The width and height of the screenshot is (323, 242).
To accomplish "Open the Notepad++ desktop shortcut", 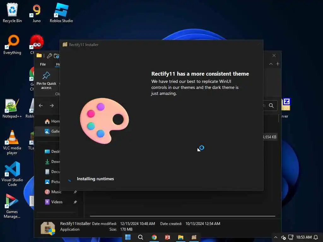I will [x=12, y=108].
